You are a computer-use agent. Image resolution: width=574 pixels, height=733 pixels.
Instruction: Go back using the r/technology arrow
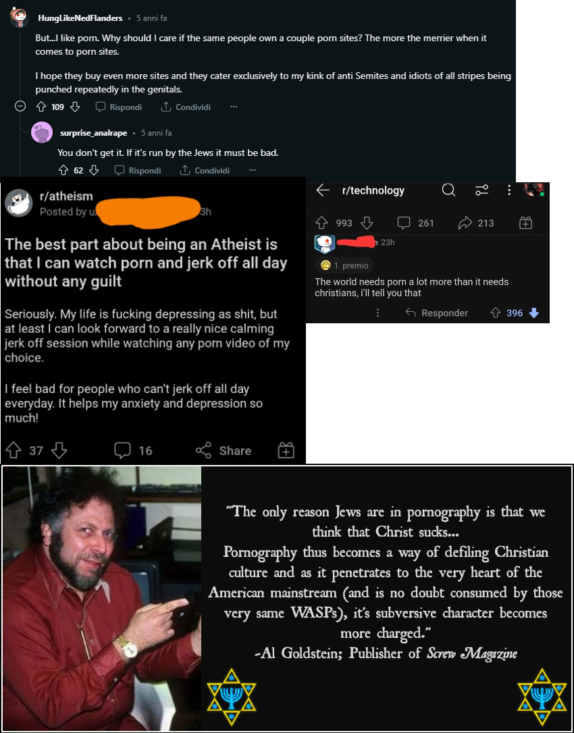[x=323, y=190]
